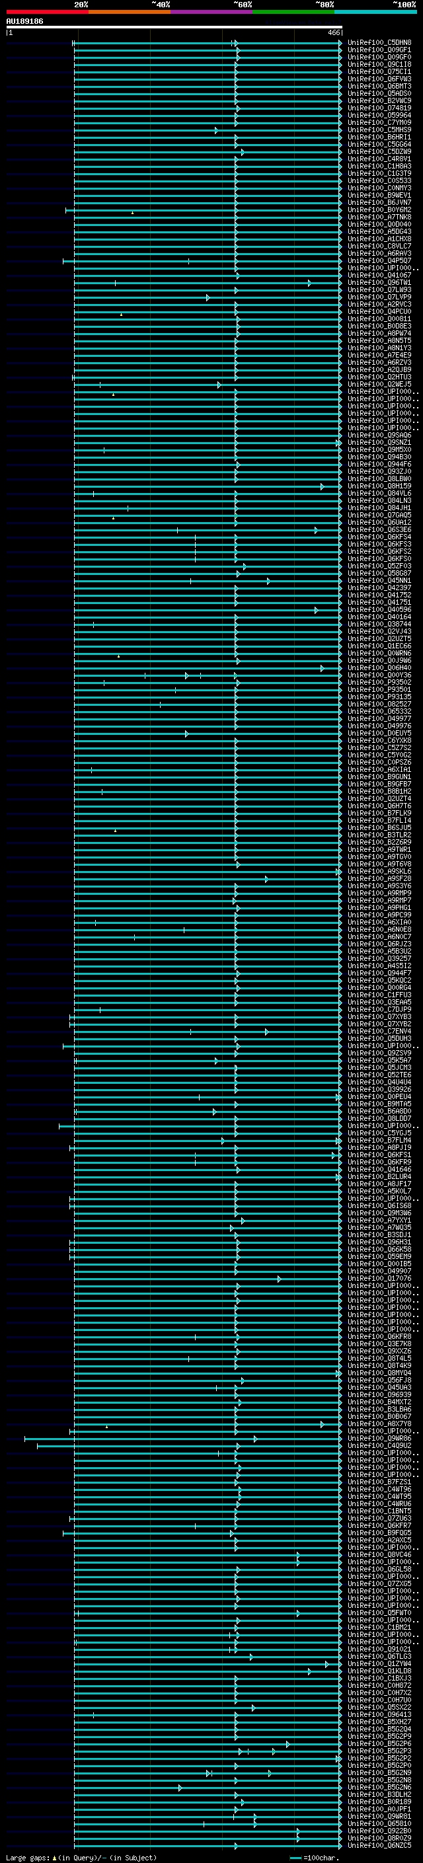Select hit label UniRef100_Q2WEJ5

click(379, 384)
